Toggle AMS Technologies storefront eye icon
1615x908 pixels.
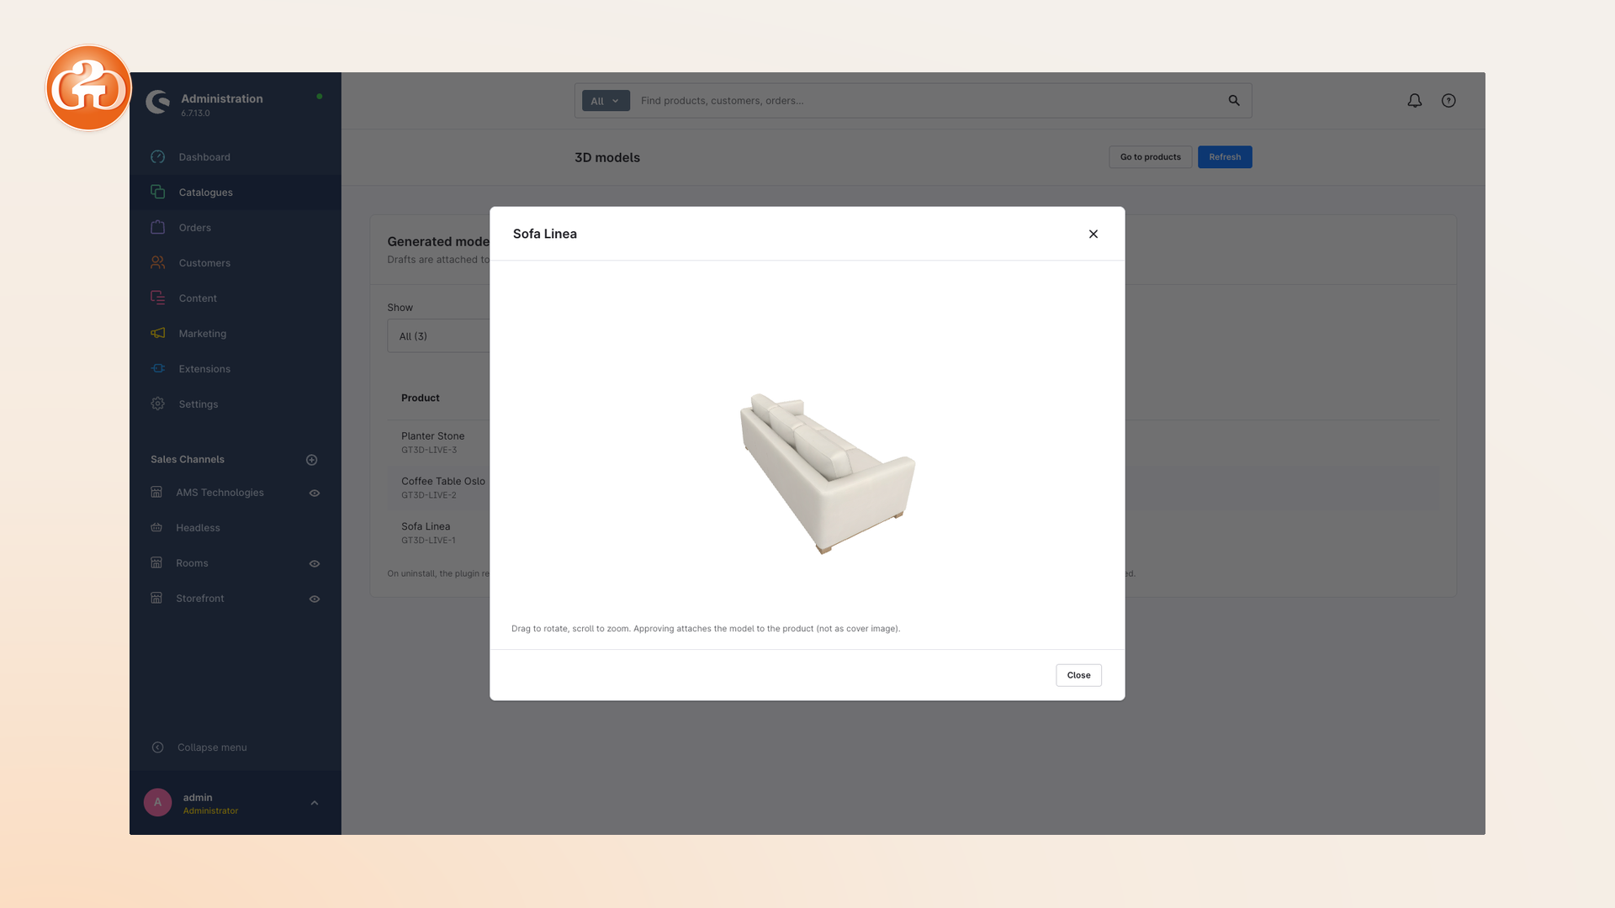tap(315, 494)
